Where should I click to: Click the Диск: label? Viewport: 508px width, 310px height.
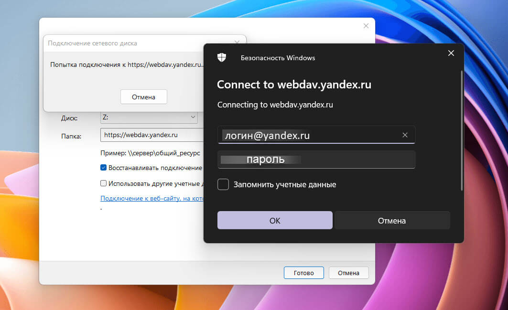pos(69,118)
